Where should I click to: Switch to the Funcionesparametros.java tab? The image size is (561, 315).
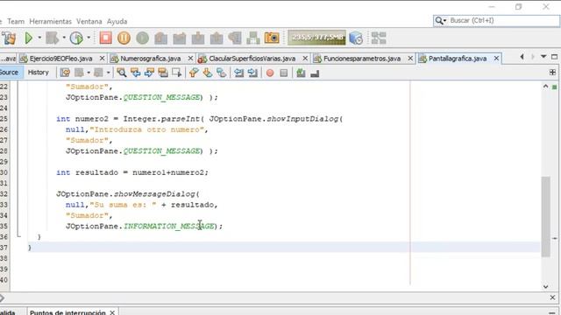[x=362, y=59]
